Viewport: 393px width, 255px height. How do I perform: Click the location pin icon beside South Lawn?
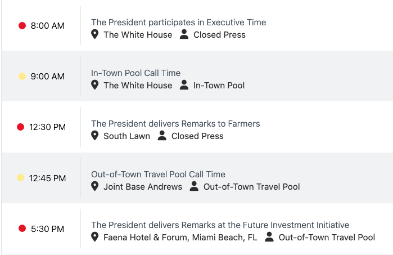(x=95, y=136)
